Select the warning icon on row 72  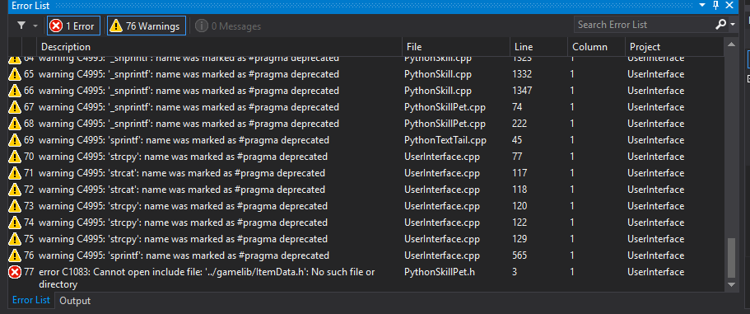pyautogui.click(x=15, y=190)
